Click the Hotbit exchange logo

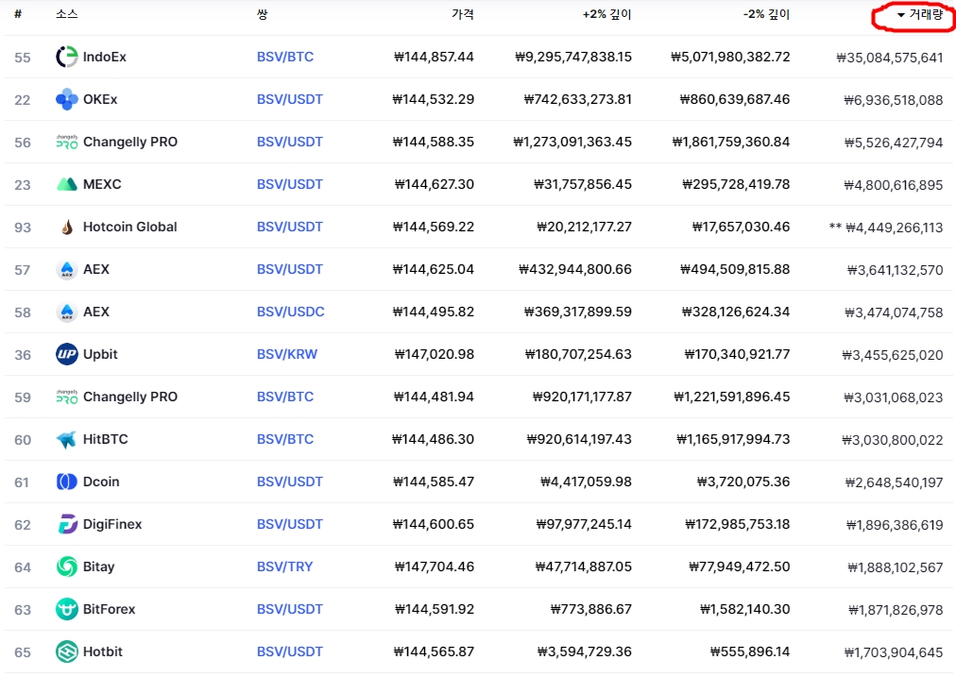tap(66, 652)
